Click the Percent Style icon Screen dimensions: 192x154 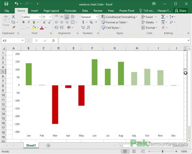(x=91, y=22)
